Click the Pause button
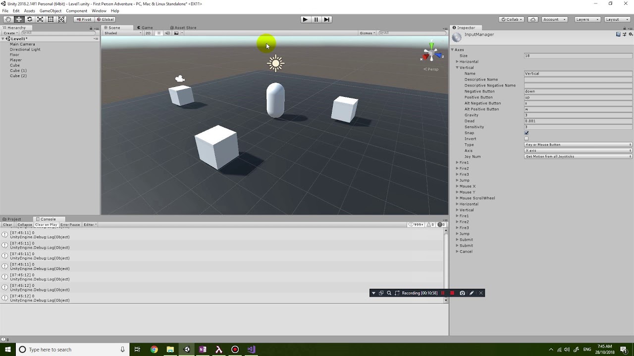Image resolution: width=634 pixels, height=356 pixels. (316, 19)
